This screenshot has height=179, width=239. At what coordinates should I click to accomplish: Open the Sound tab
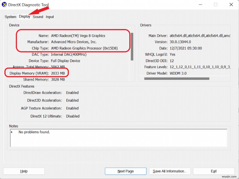pos(38,17)
